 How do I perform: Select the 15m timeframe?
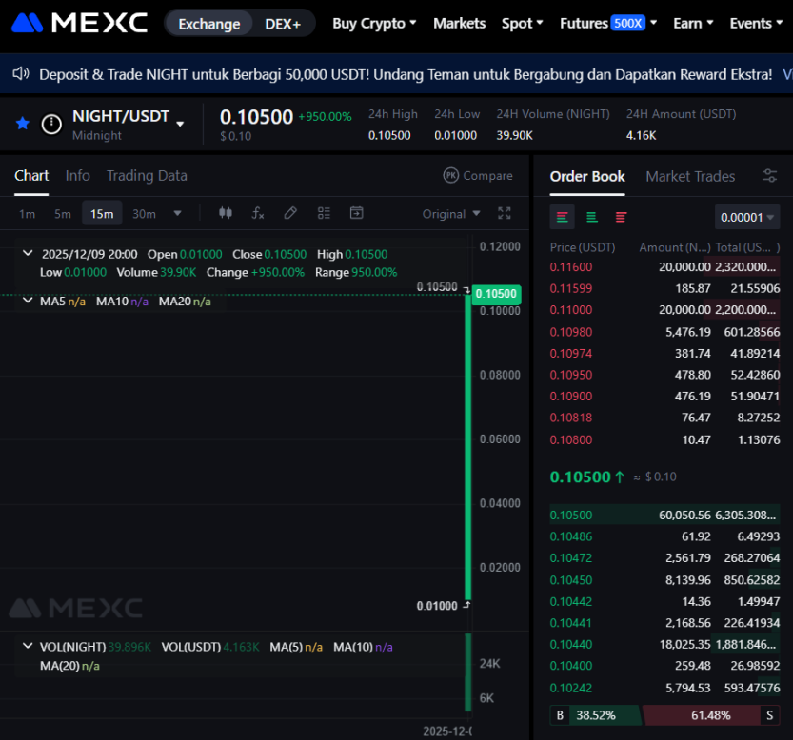(x=102, y=214)
